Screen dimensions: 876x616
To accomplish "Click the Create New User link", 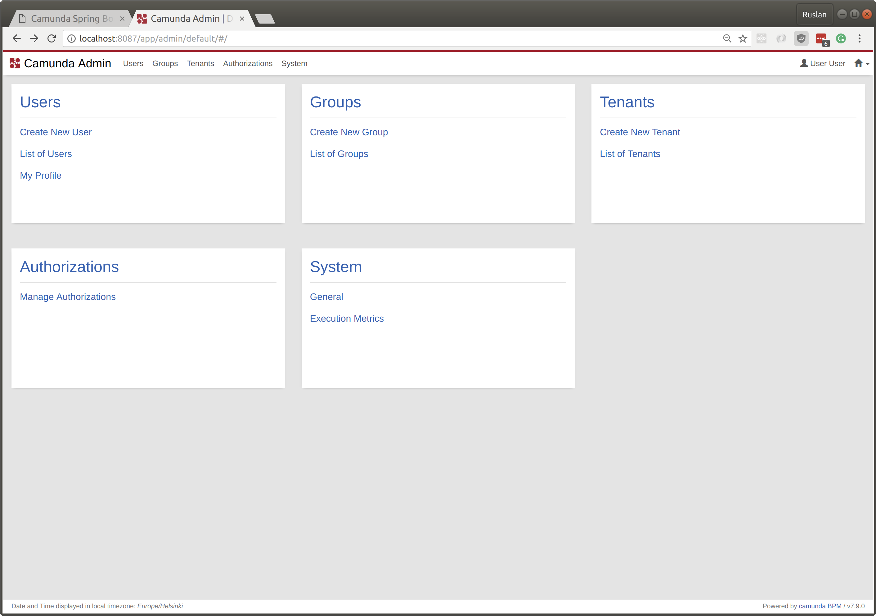I will click(56, 132).
